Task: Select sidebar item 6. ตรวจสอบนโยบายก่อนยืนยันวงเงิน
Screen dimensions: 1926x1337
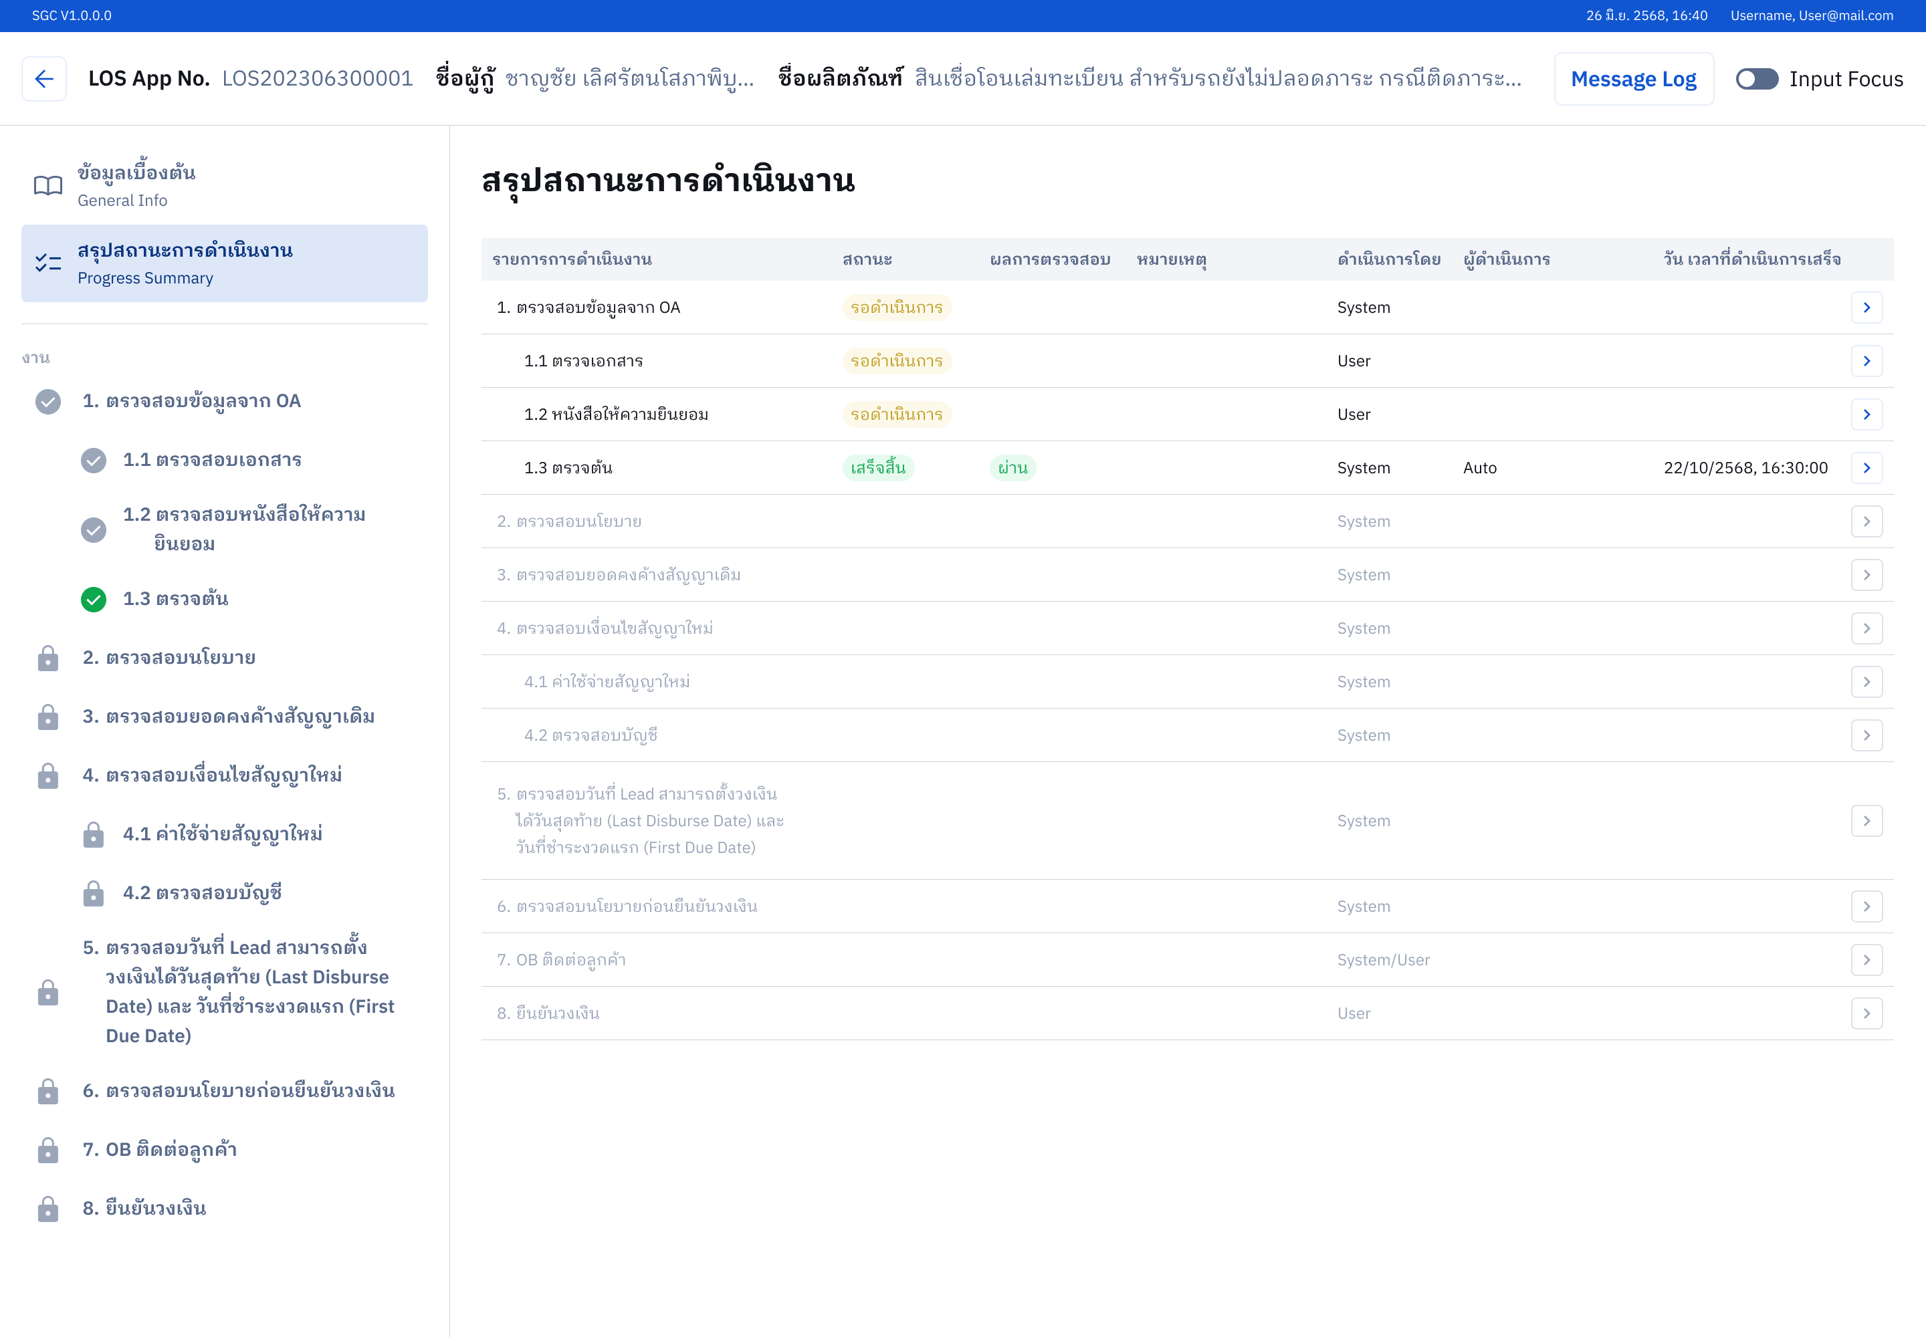Action: pos(238,1091)
